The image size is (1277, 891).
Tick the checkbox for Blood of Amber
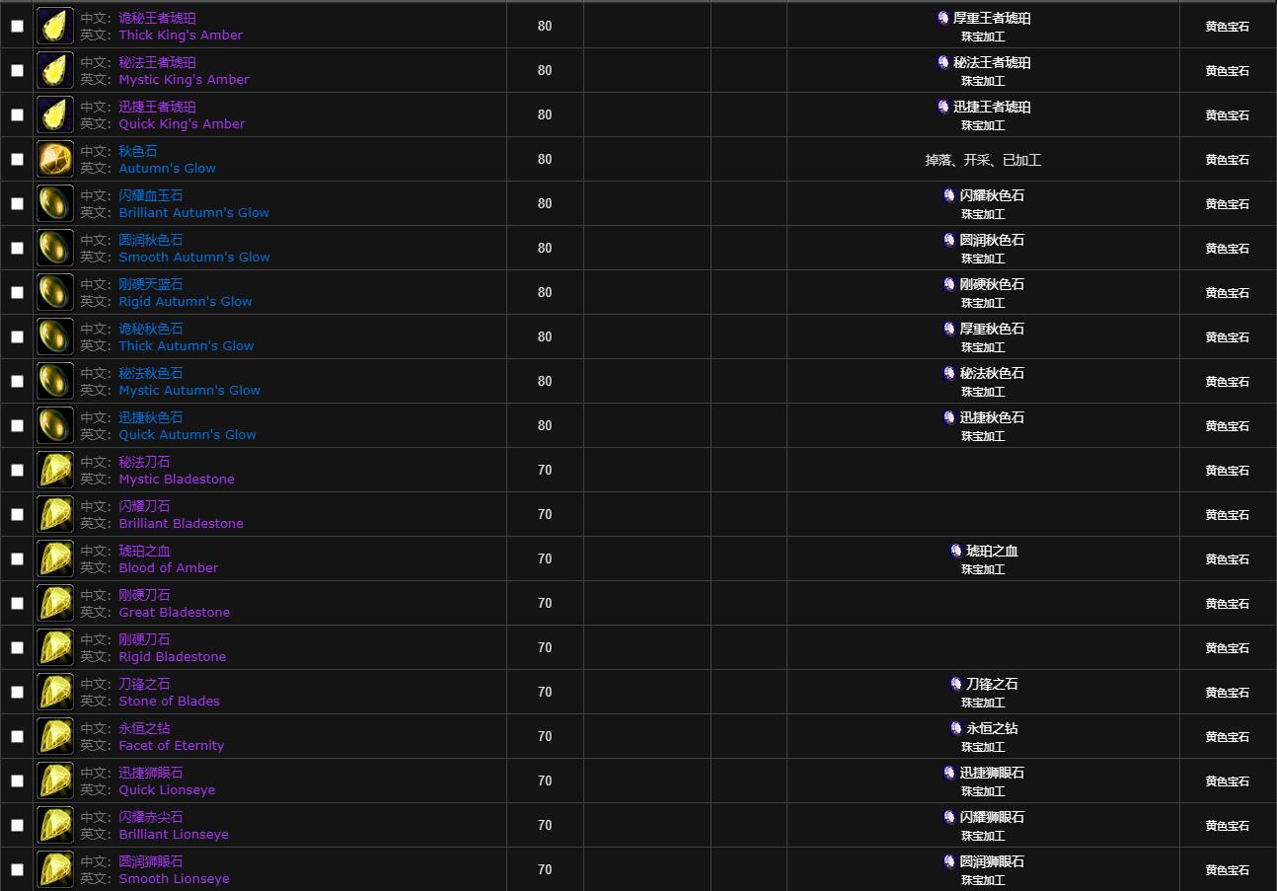pos(17,559)
